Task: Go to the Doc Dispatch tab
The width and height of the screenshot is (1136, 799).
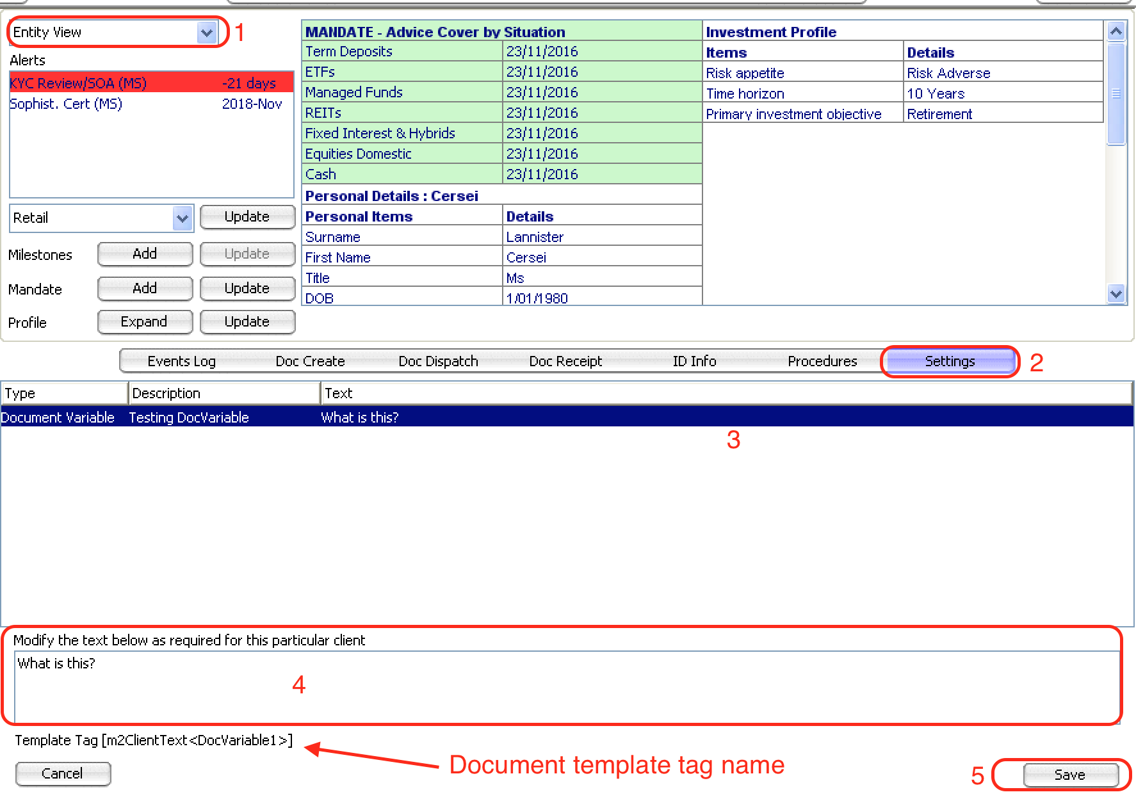Action: tap(438, 362)
